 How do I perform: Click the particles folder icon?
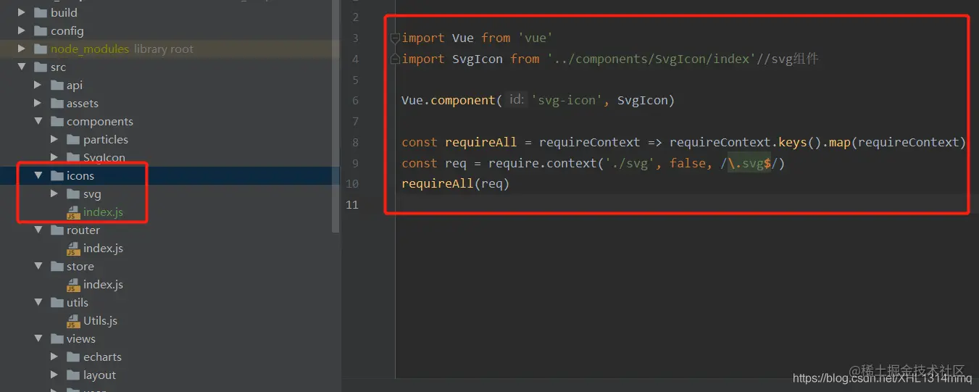pyautogui.click(x=72, y=139)
